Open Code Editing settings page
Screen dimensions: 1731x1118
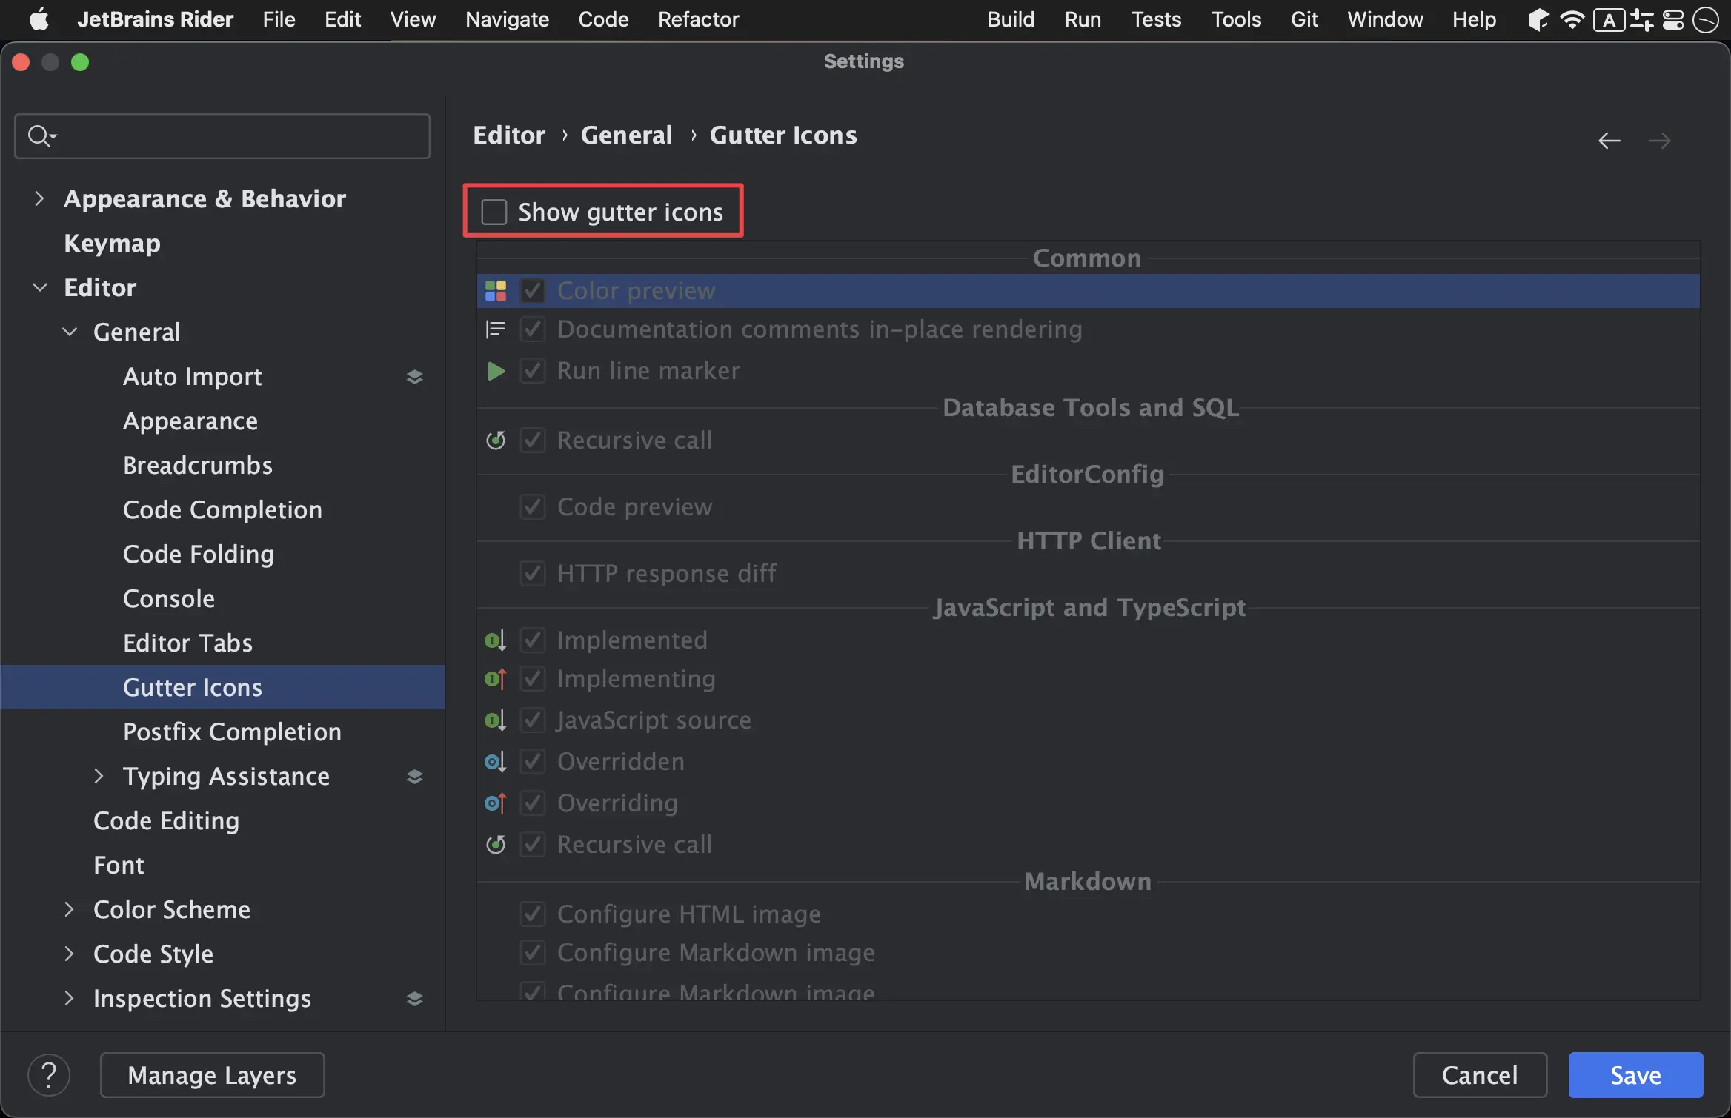coord(166,820)
